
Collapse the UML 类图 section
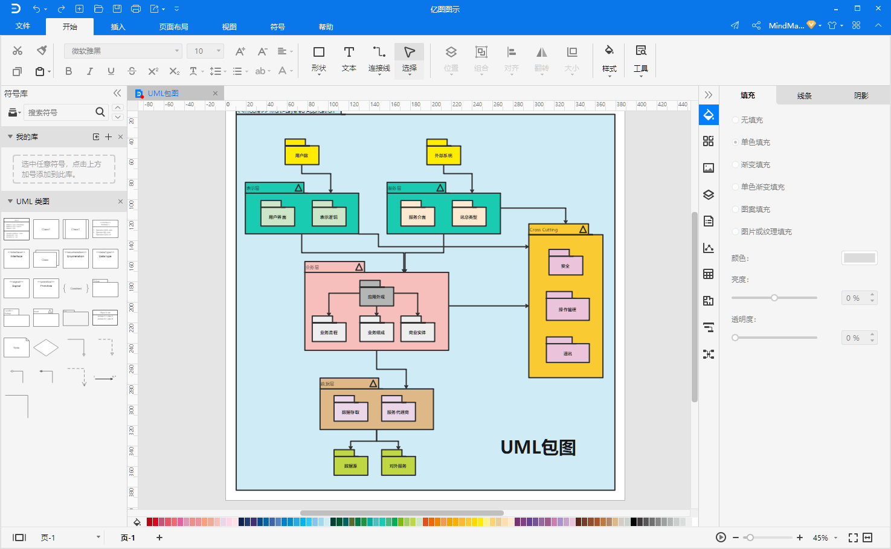(10, 201)
